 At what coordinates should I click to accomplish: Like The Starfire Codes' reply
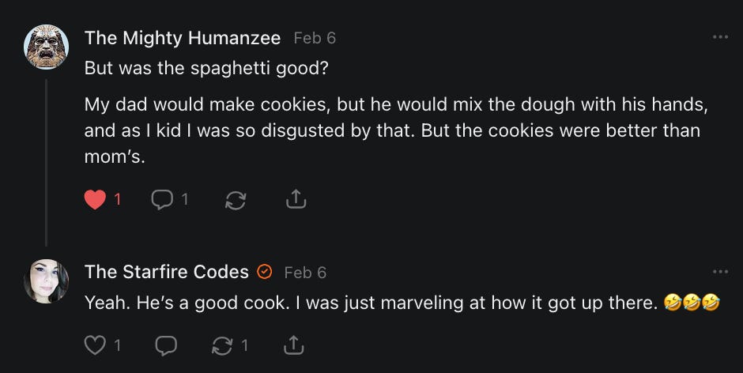(95, 345)
